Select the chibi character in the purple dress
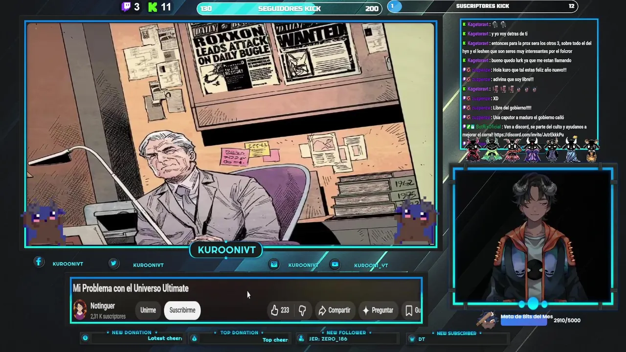Image resolution: width=626 pixels, height=352 pixels. tap(532, 150)
